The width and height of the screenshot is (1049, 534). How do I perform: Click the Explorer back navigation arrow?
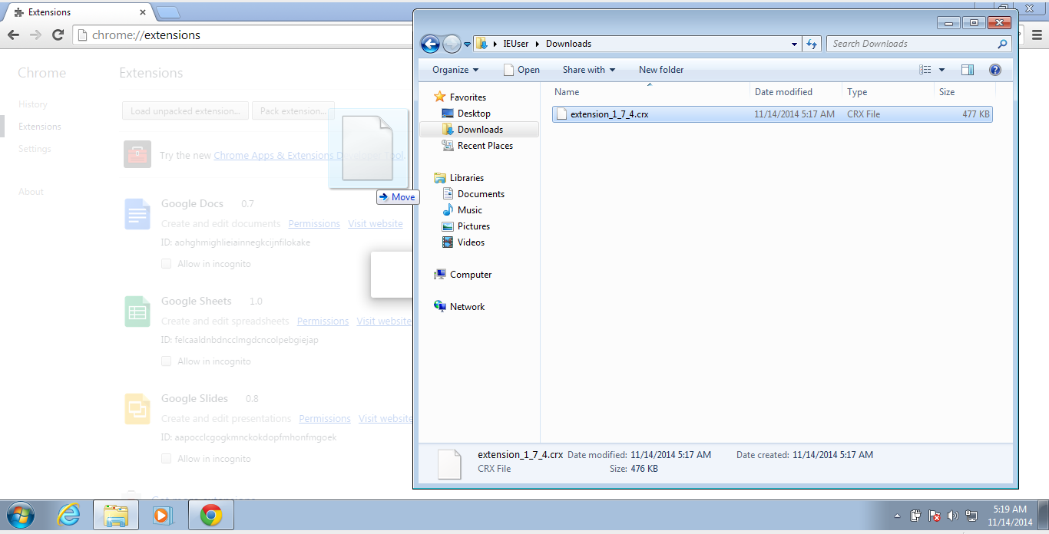click(x=430, y=44)
